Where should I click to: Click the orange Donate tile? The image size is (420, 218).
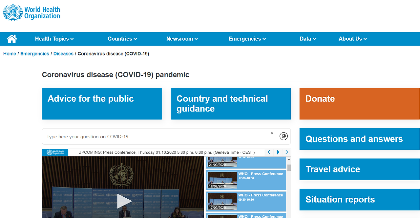coord(360,104)
